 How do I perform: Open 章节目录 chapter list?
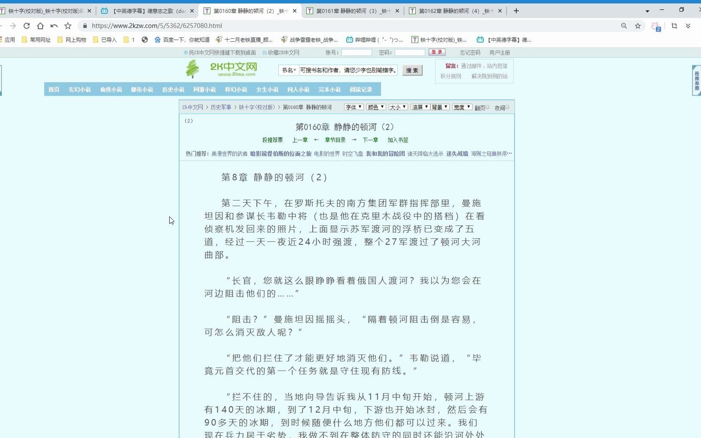click(x=335, y=140)
